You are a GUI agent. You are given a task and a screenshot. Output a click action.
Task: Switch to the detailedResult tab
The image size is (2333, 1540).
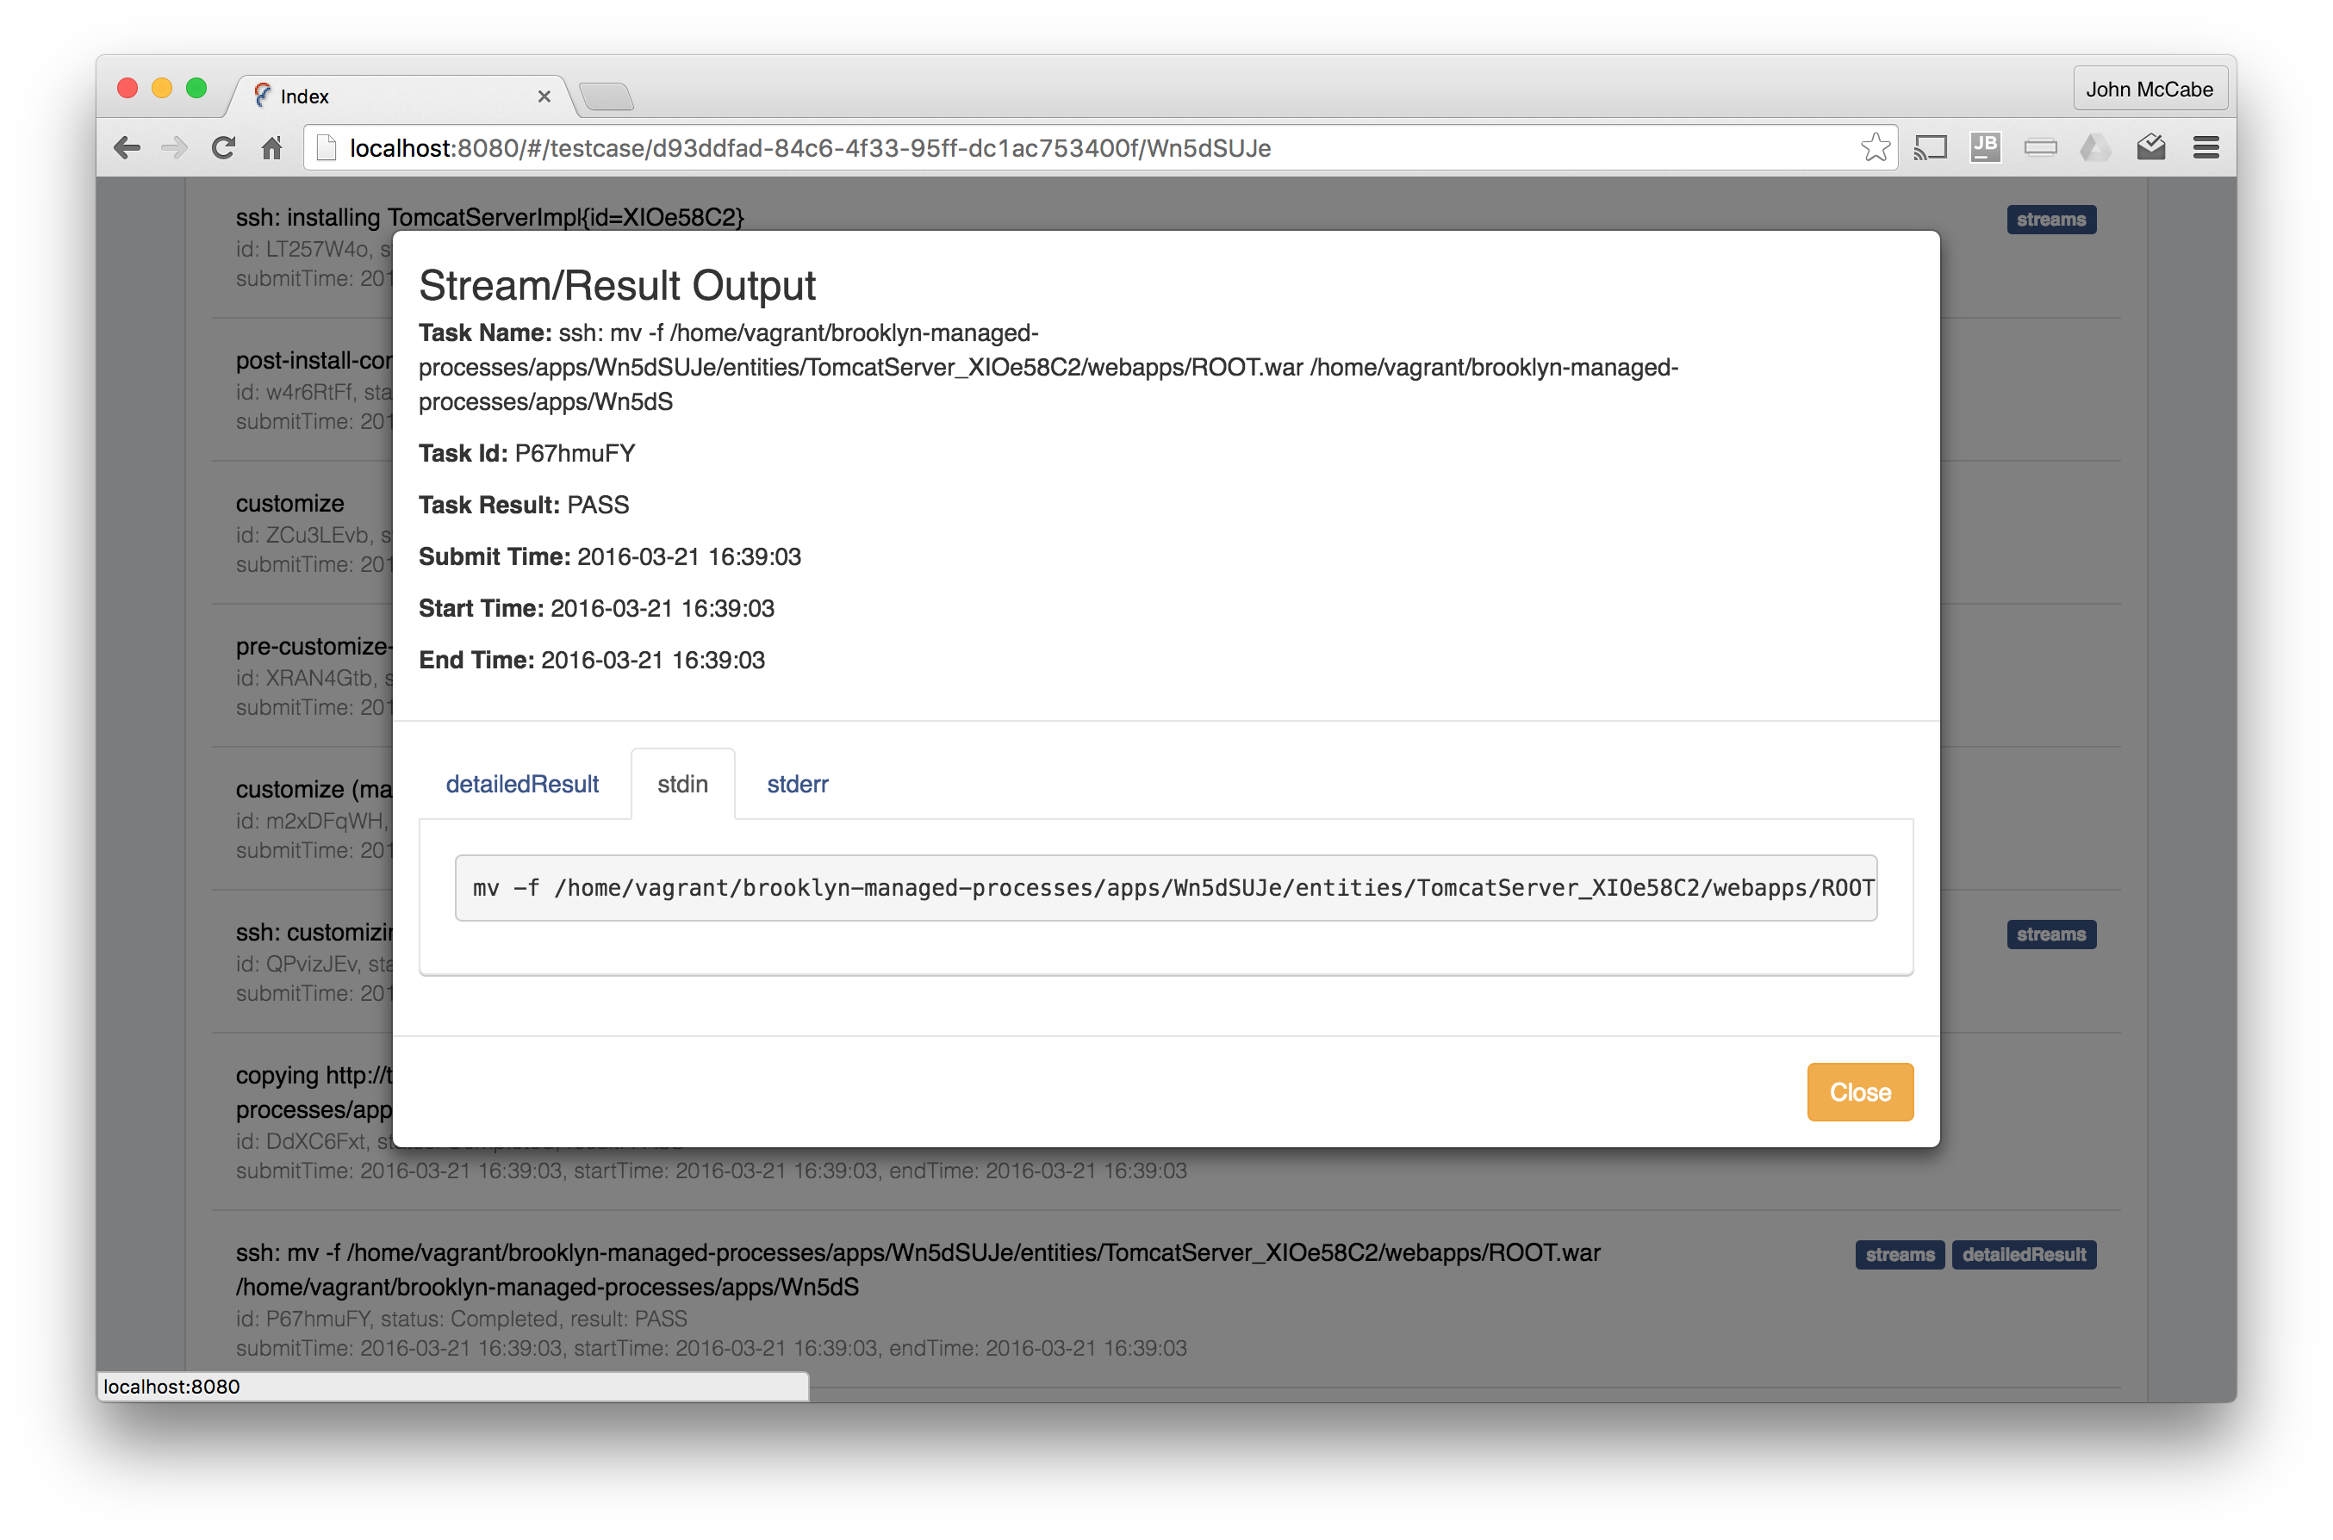click(521, 784)
